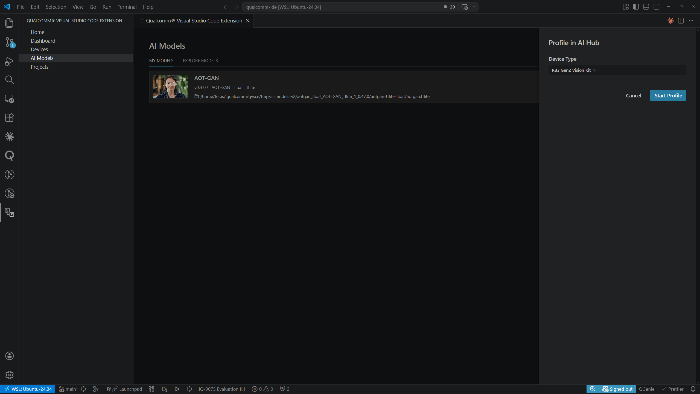Select Projects in the sidebar
The width and height of the screenshot is (700, 394).
(76, 67)
